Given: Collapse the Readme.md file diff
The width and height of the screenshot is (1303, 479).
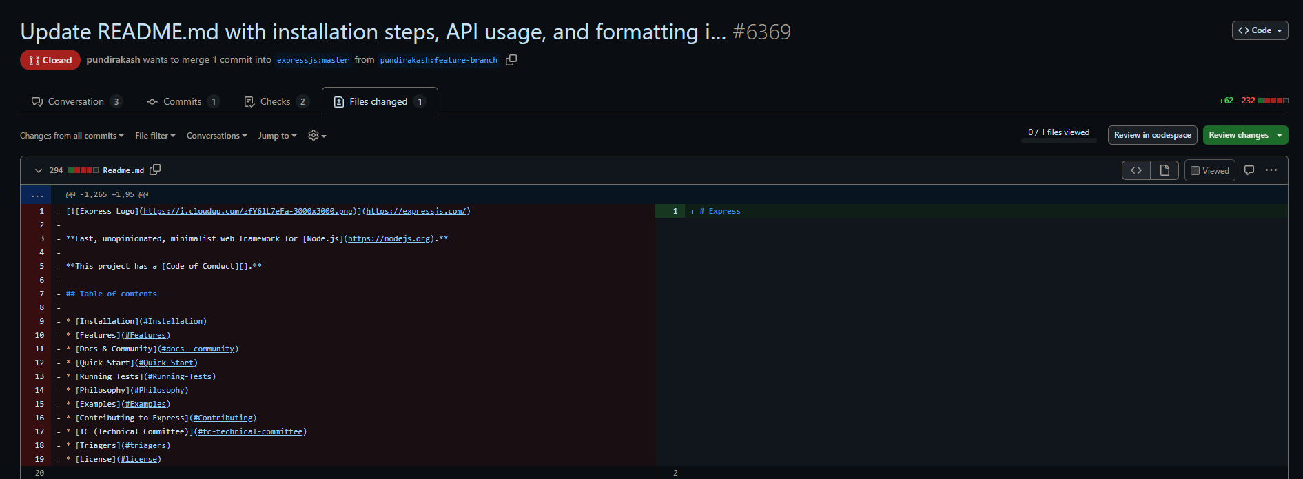Looking at the screenshot, I should pos(39,170).
